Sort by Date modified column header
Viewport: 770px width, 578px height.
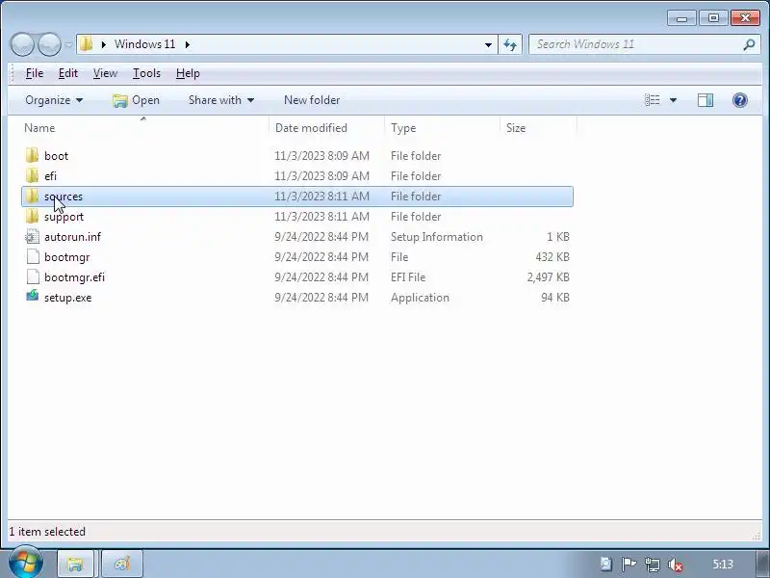(x=326, y=128)
